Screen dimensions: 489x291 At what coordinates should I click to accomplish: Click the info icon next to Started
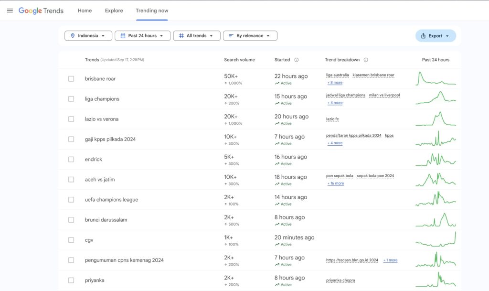pos(296,60)
